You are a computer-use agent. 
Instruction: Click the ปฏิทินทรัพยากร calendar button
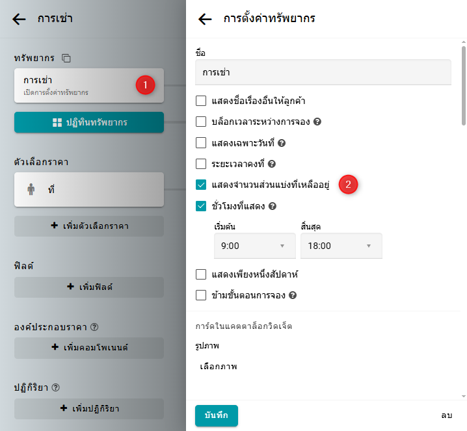coord(88,122)
